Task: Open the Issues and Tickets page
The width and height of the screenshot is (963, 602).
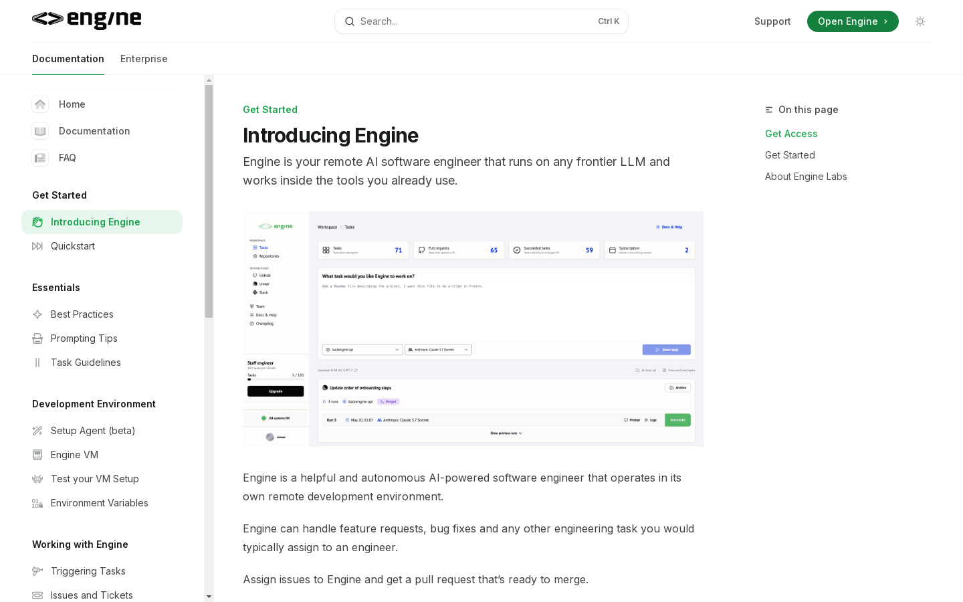Action: [102, 594]
